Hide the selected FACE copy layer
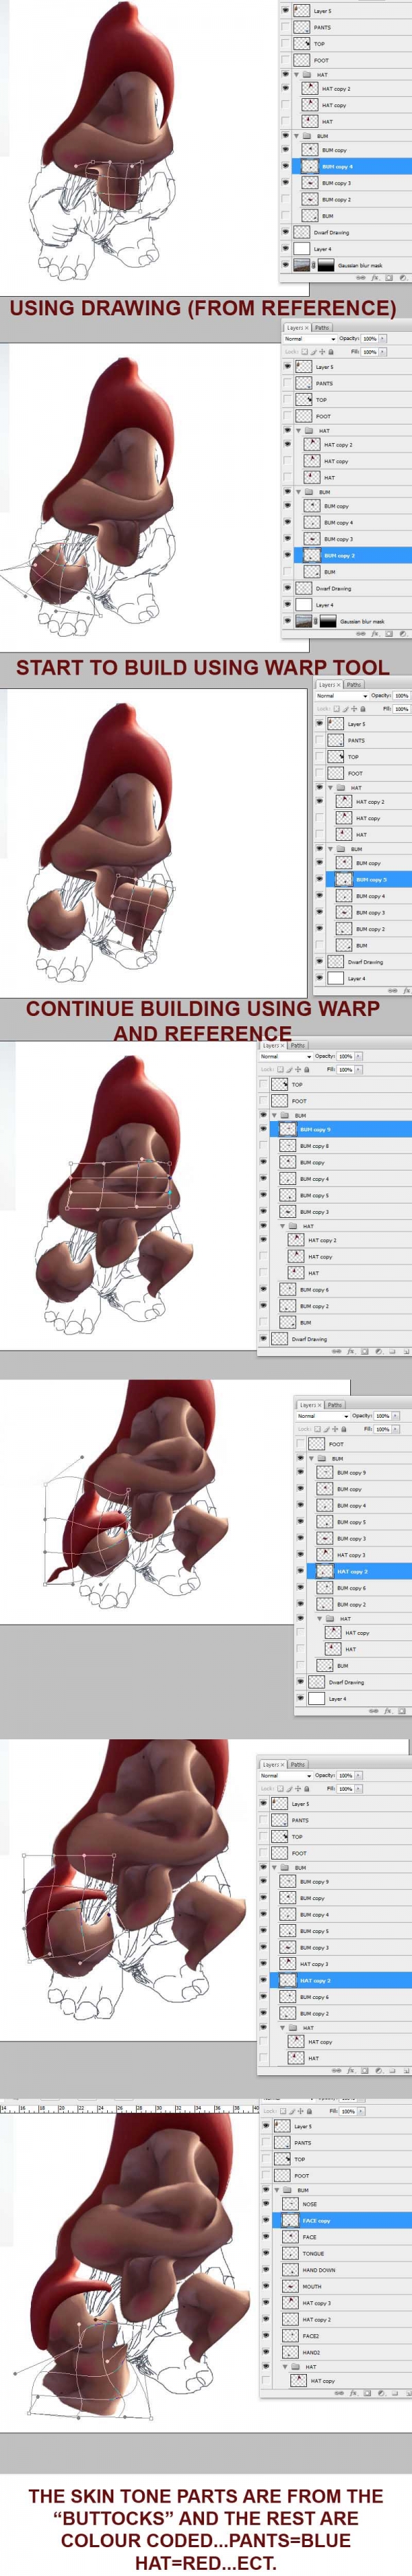This screenshot has width=412, height=2576. pyautogui.click(x=266, y=2220)
